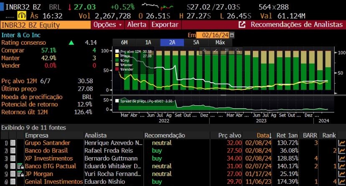Click the red %Vender legend color swatch
Image resolution: width=346 pixels, height=186 pixels.
pyautogui.click(x=117, y=69)
